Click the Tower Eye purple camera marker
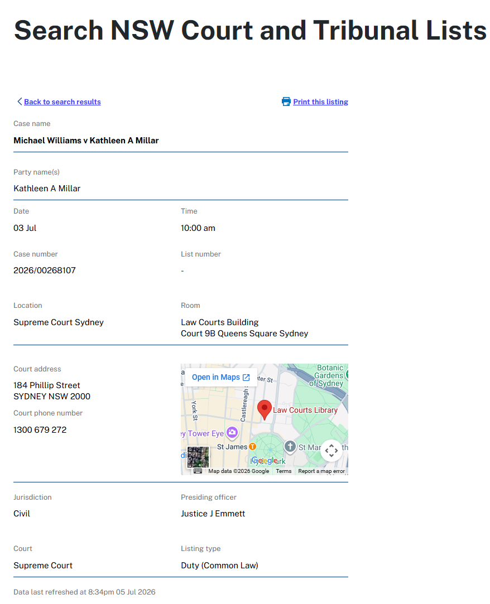This screenshot has width=490, height=604. [232, 433]
